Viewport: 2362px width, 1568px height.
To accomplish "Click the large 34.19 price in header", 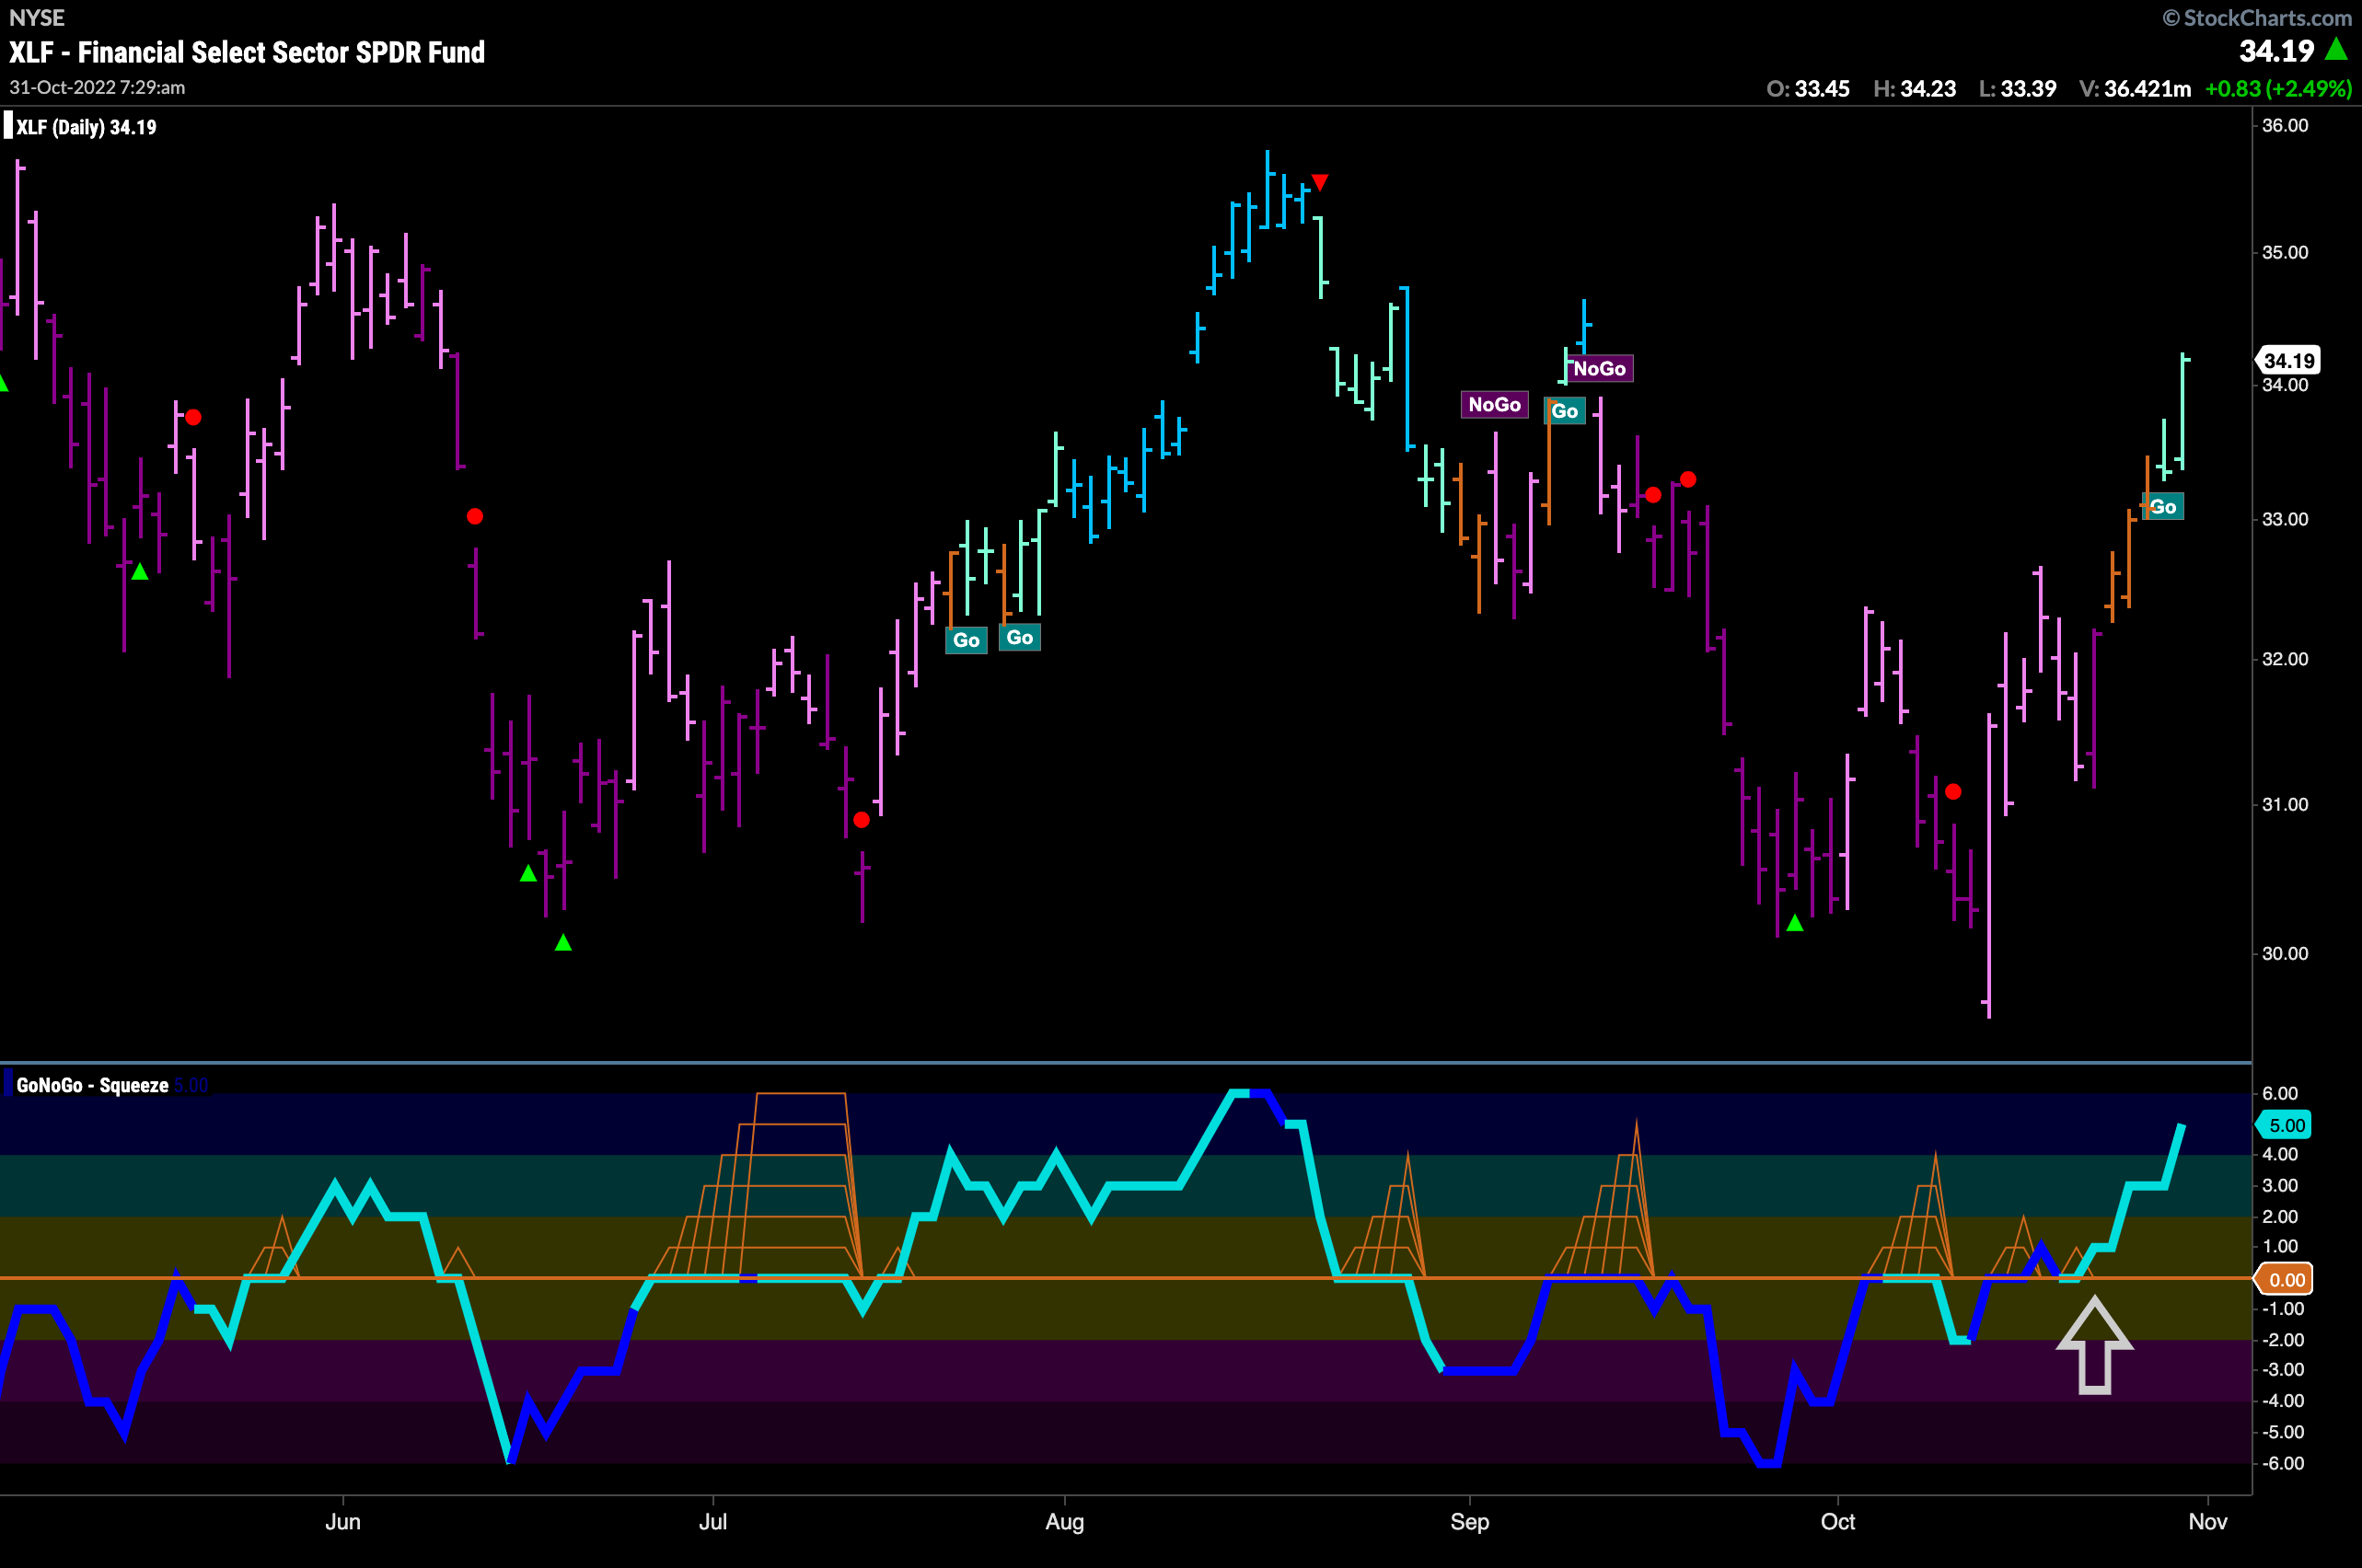I will pos(2276,50).
